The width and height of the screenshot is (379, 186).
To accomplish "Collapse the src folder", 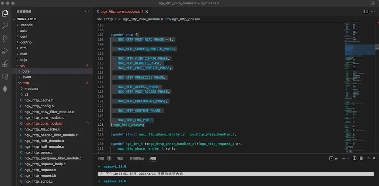I will tap(23, 65).
